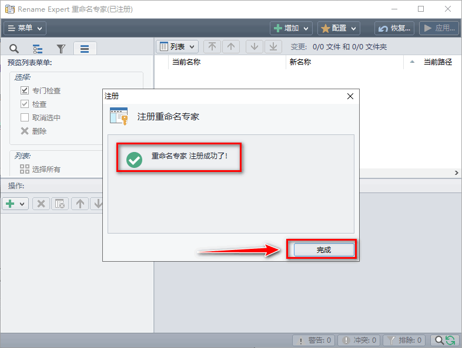Click the green success checkmark icon
Viewport: 462px width, 348px height.
coord(134,160)
